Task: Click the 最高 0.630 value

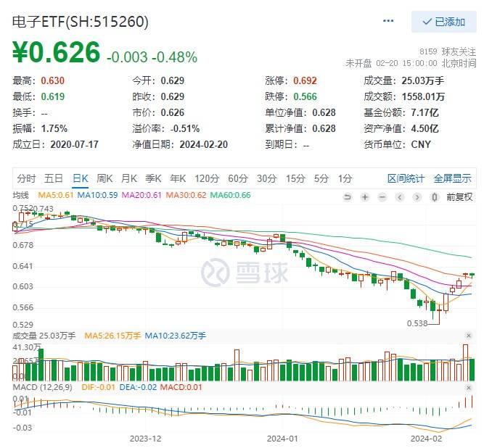Action: click(x=53, y=80)
